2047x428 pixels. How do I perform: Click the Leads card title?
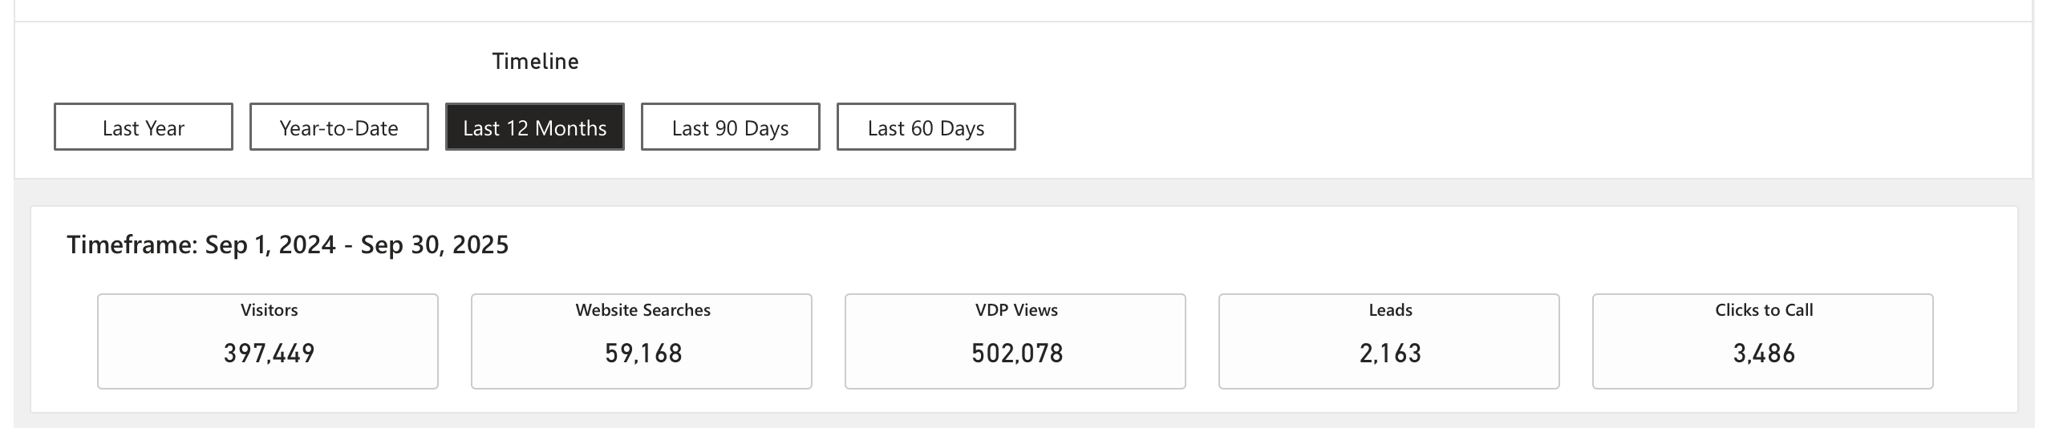1390,310
